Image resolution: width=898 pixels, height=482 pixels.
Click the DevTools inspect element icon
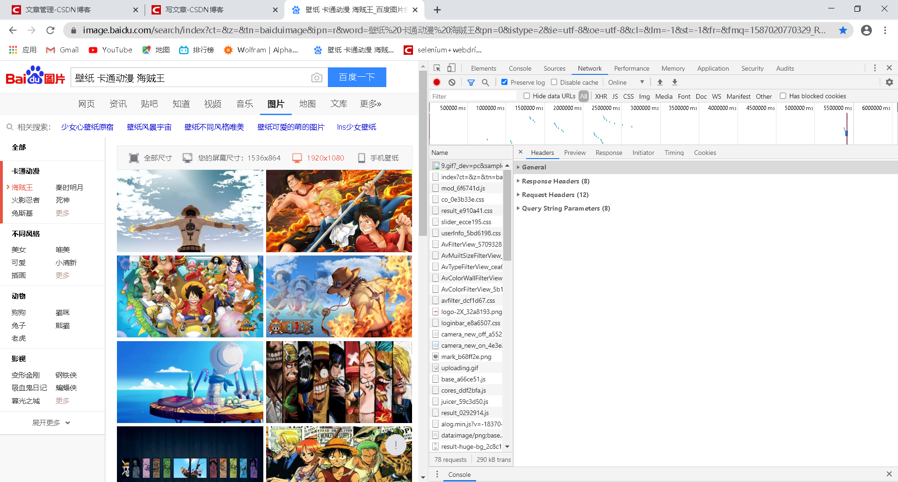[437, 68]
